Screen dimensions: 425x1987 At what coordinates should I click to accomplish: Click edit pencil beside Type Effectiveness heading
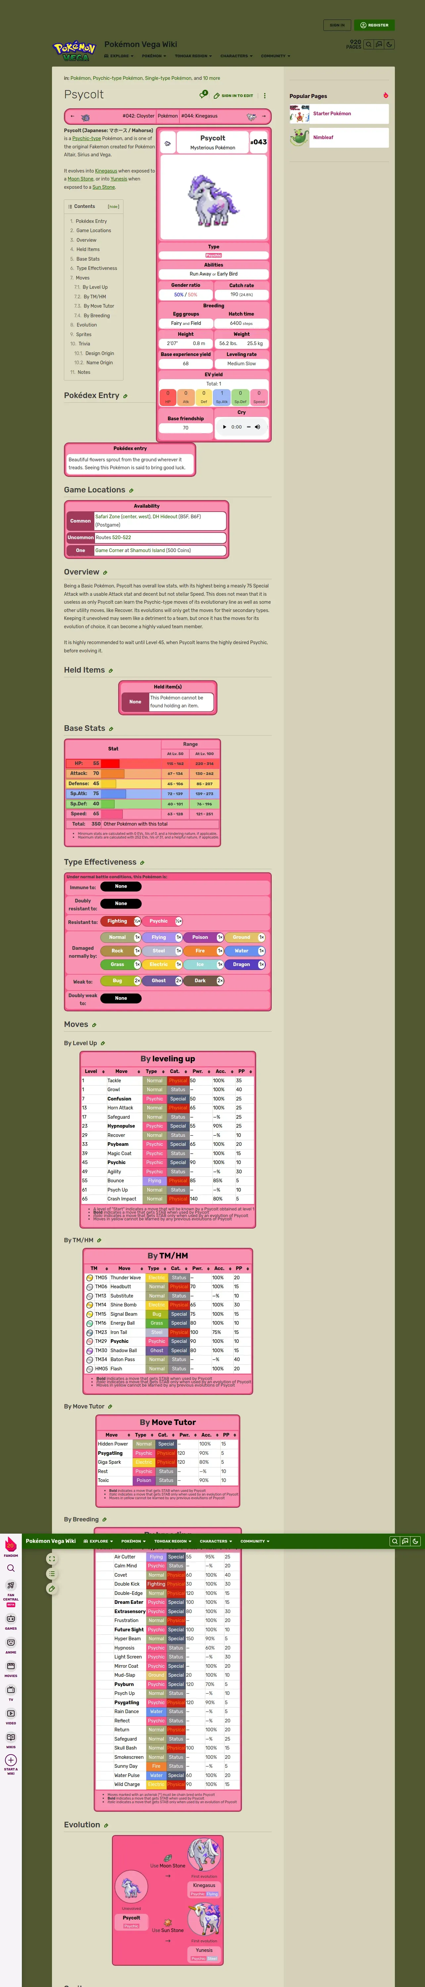pyautogui.click(x=143, y=863)
